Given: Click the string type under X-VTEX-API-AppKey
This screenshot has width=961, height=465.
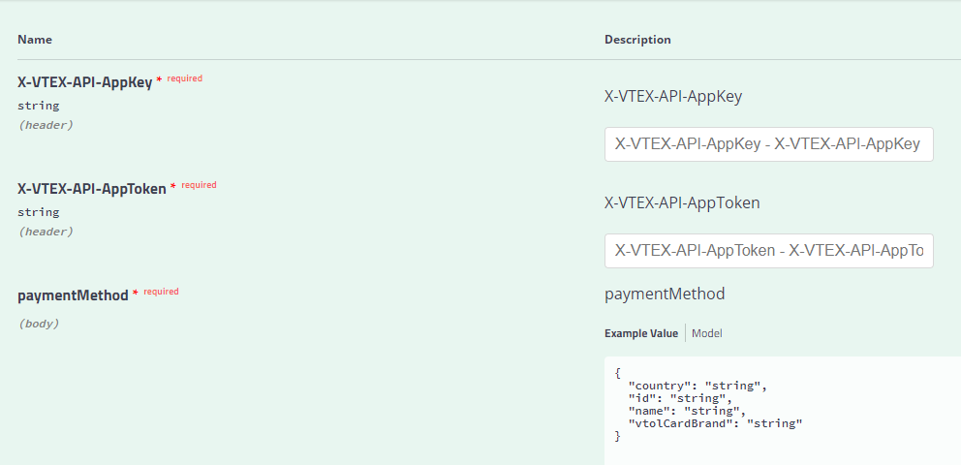Looking at the screenshot, I should coord(38,106).
